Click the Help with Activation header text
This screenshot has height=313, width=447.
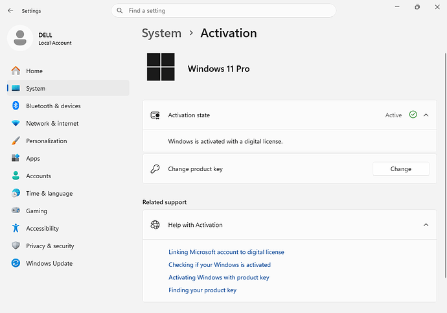click(195, 225)
